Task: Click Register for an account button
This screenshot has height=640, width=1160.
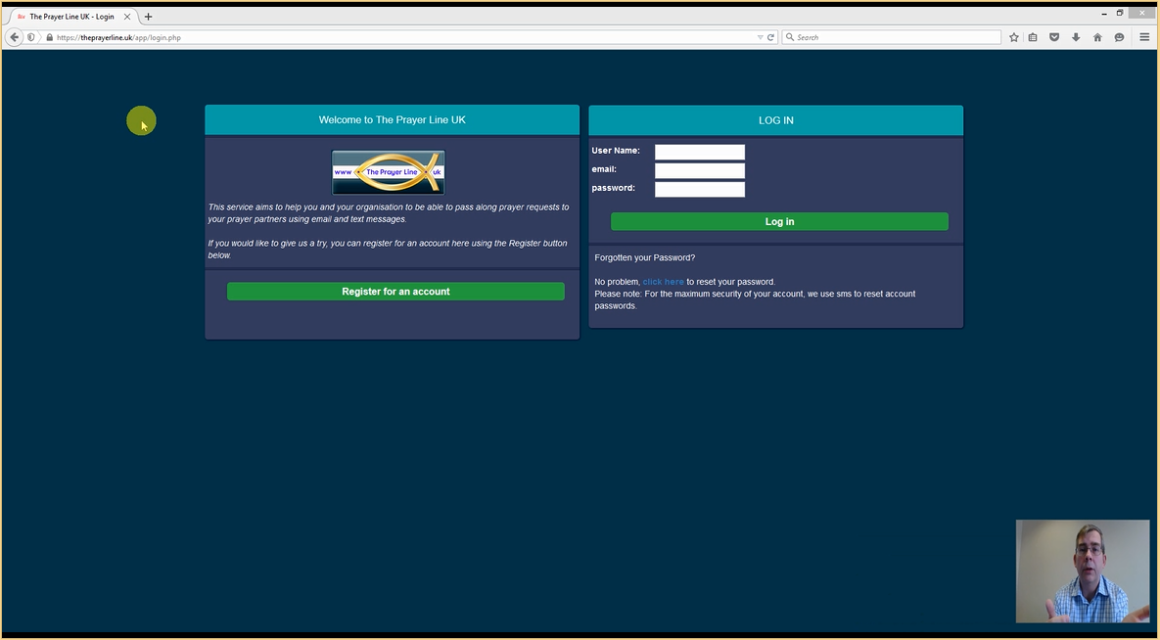Action: point(395,292)
